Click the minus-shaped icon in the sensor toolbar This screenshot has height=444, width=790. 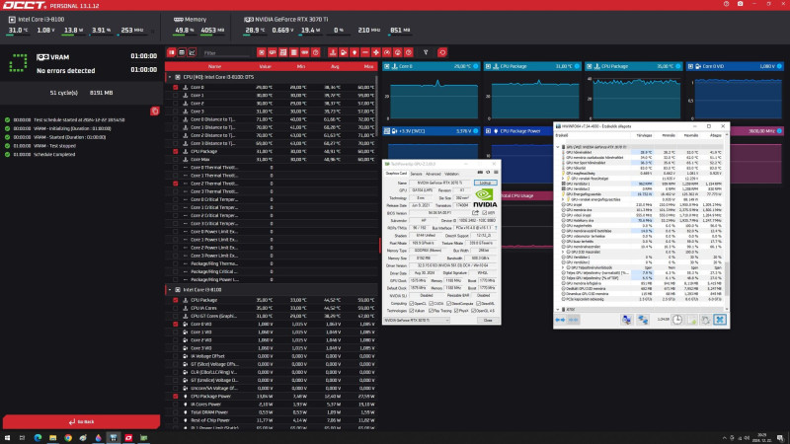(x=365, y=52)
